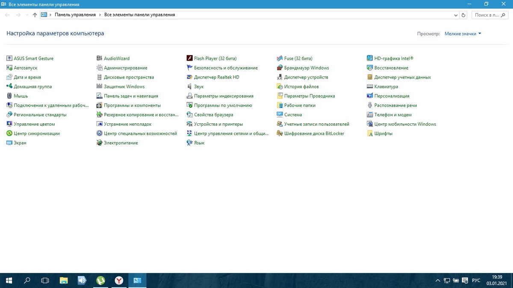Open the Система icon
The width and height of the screenshot is (513, 288).
click(280, 115)
